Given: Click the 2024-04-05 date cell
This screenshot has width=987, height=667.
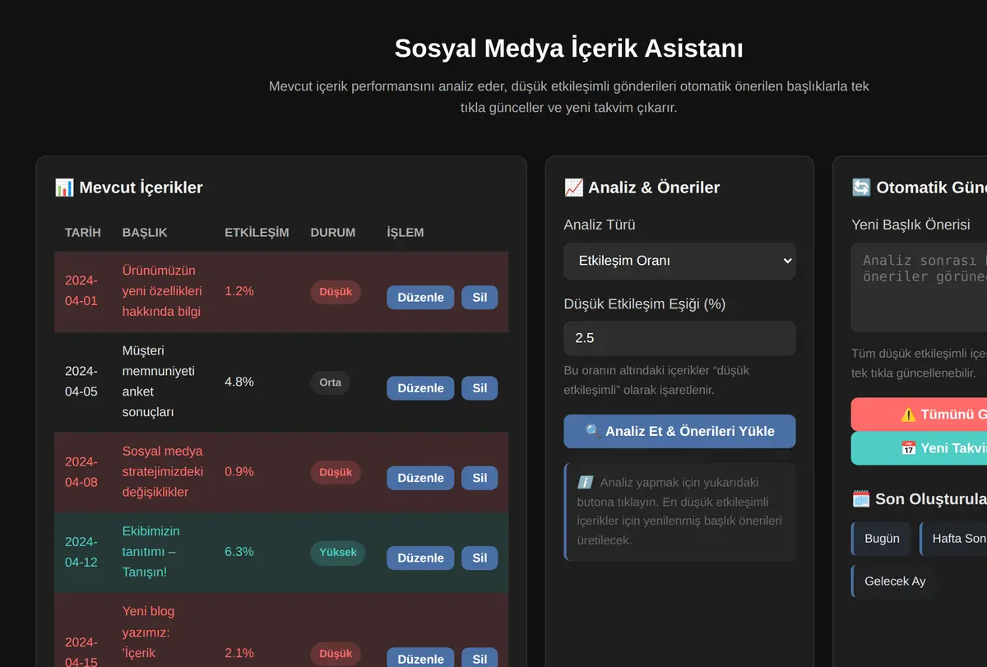Looking at the screenshot, I should [81, 382].
